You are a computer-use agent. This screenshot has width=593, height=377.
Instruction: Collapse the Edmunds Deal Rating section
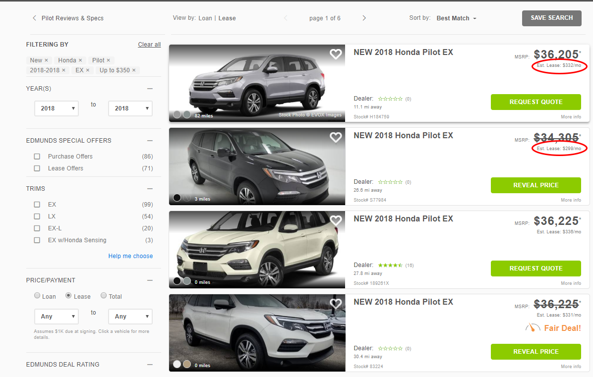[150, 365]
